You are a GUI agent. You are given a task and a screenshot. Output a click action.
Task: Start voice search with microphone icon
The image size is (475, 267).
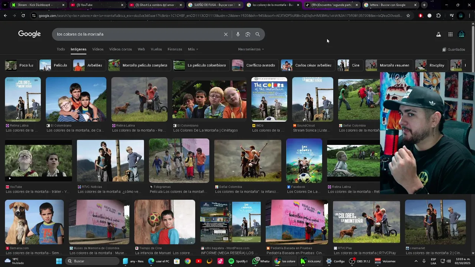pyautogui.click(x=238, y=34)
